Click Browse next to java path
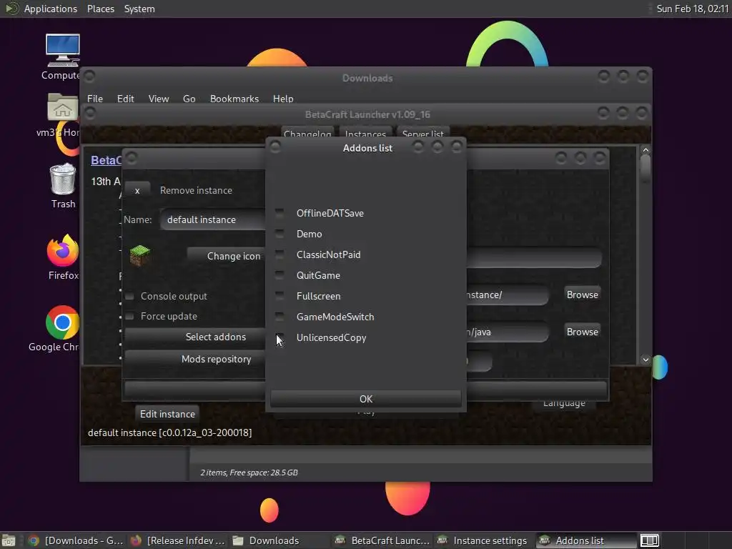Viewport: 732px width, 549px height. 582,332
